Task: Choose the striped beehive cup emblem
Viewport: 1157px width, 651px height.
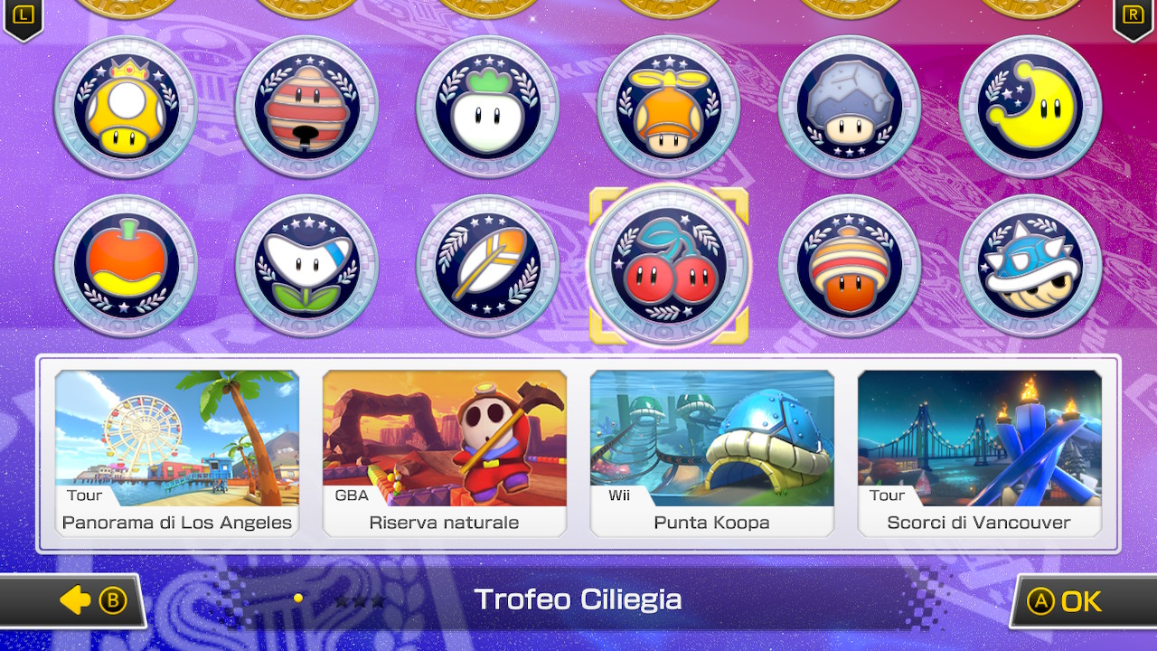Action: coord(307,108)
